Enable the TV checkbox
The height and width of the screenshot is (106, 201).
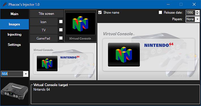[x=61, y=30]
